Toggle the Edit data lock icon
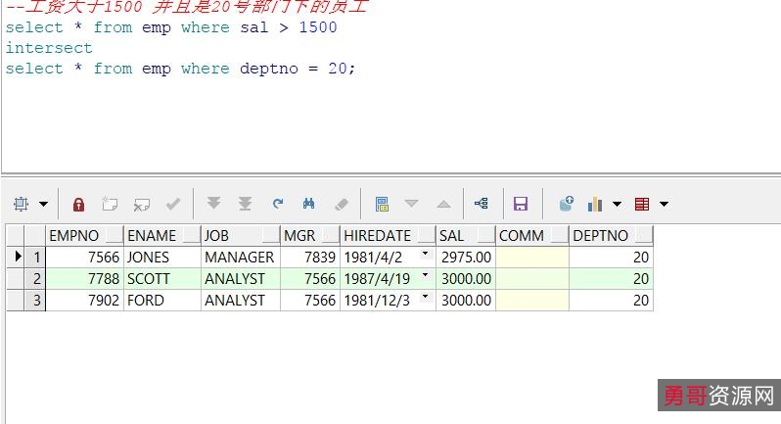This screenshot has height=424, width=781. click(x=79, y=204)
